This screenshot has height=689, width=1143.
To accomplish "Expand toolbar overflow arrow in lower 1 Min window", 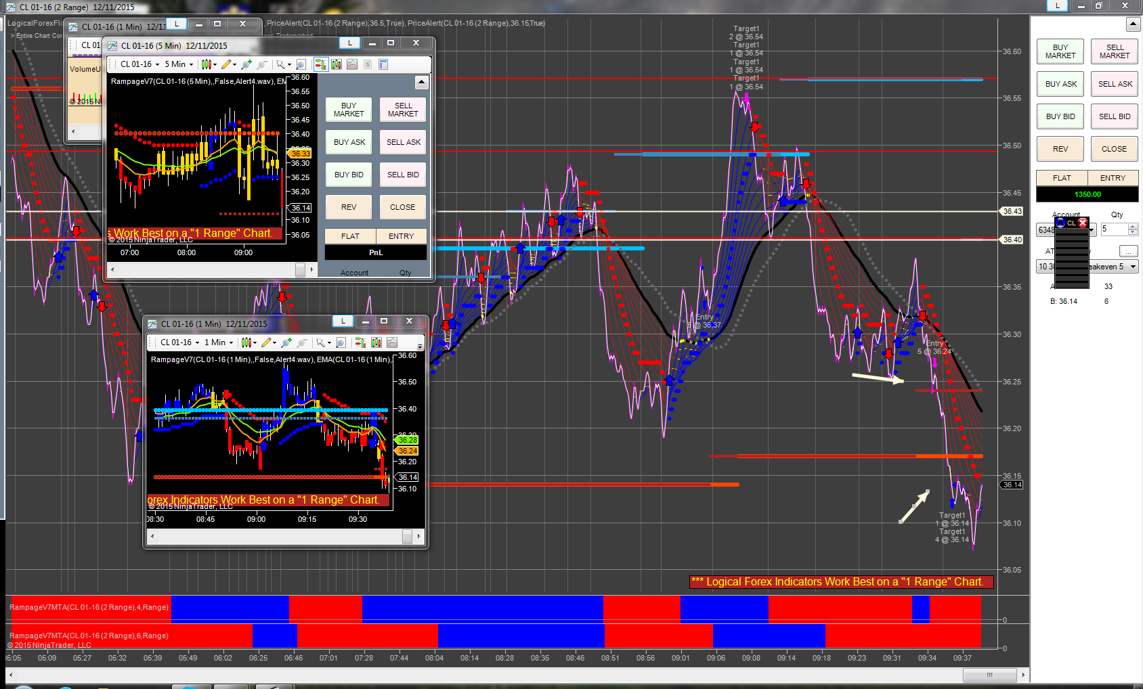I will [420, 346].
